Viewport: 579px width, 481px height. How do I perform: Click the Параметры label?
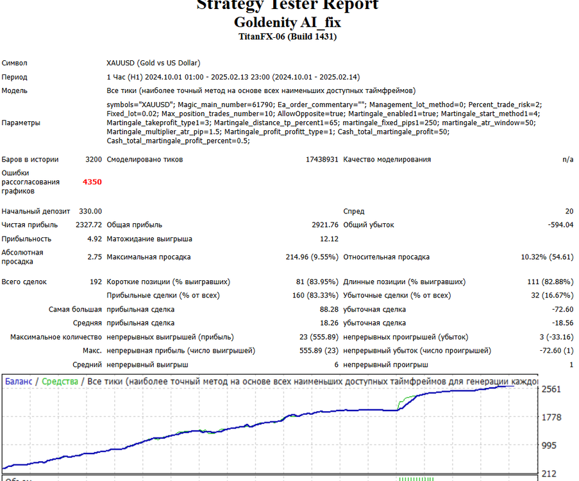pyautogui.click(x=21, y=122)
